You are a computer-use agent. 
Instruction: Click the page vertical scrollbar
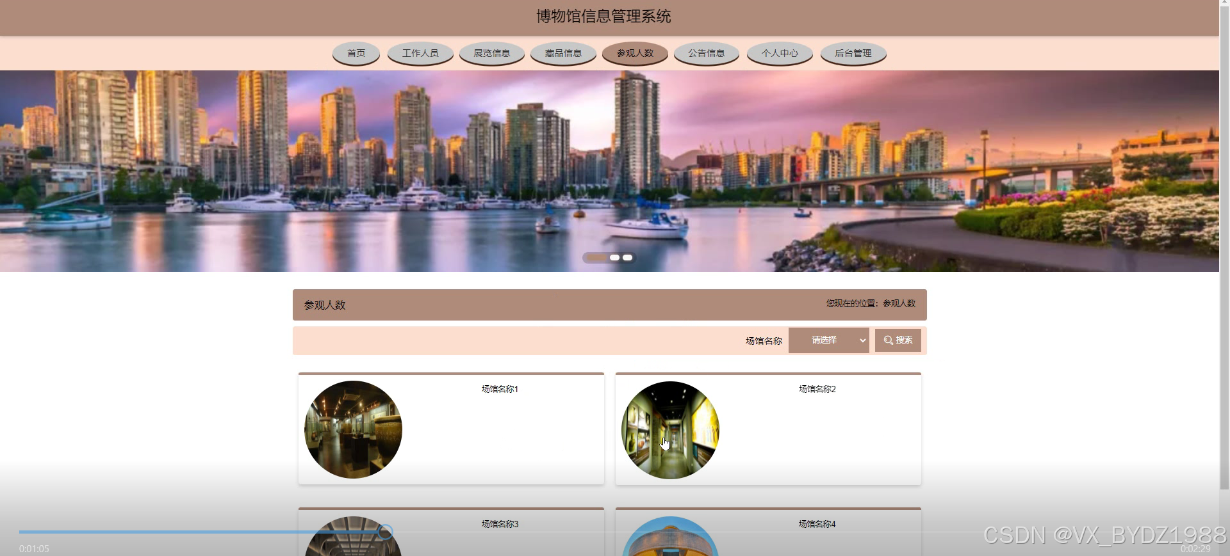pyautogui.click(x=1224, y=248)
